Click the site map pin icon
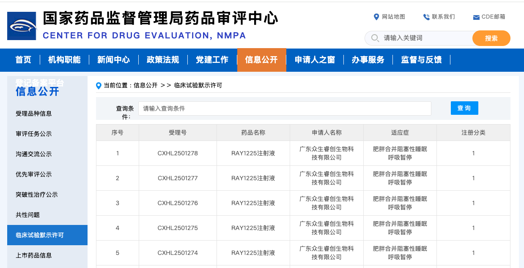Image resolution: width=524 pixels, height=268 pixels. 376,17
